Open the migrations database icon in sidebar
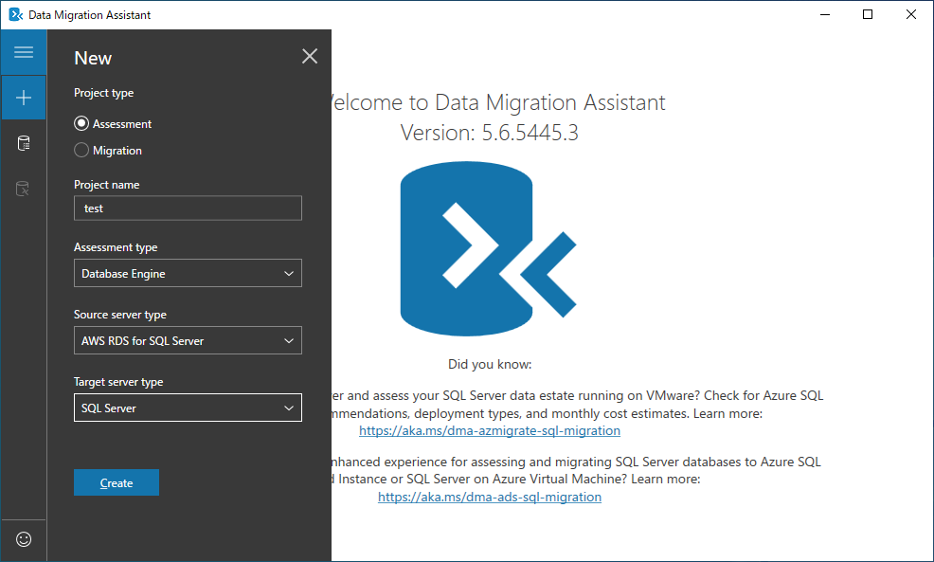 coord(22,189)
